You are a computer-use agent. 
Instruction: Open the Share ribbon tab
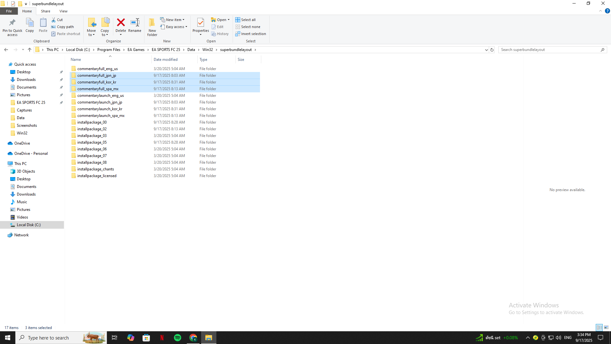(x=46, y=11)
